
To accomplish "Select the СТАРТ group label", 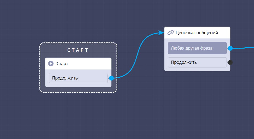I will click(78, 50).
